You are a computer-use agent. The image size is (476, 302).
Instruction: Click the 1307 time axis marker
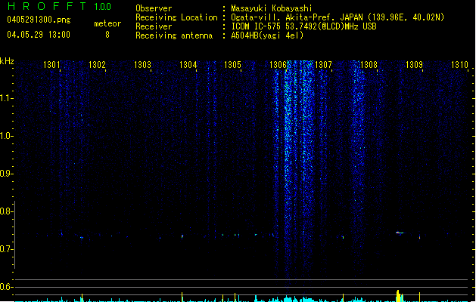pos(323,65)
